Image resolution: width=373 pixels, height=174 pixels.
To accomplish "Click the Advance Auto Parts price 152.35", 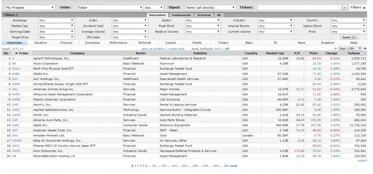I will tap(315, 120).
